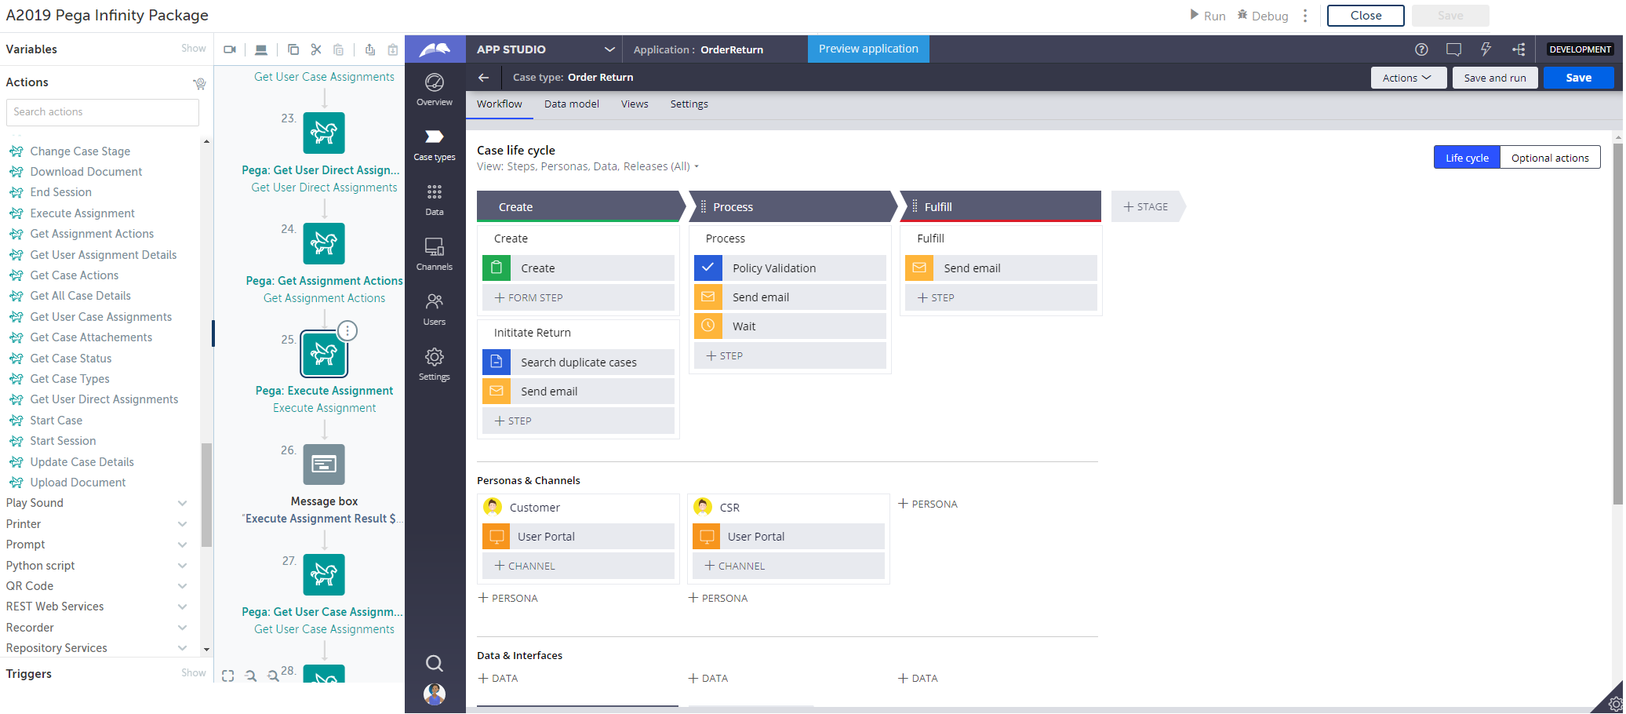Start the recorder from the flow toolbar camera icon

click(x=230, y=49)
